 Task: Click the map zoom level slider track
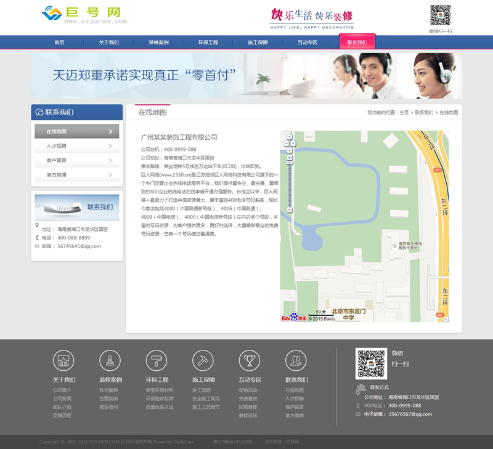pos(290,182)
